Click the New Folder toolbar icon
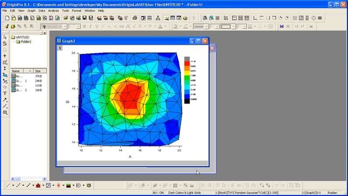Viewport: 348px width, 196px height. click(x=14, y=18)
